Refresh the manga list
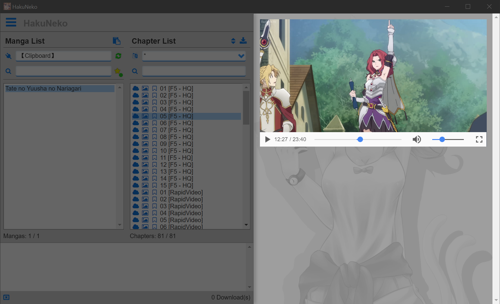The height and width of the screenshot is (304, 500). pos(118,56)
